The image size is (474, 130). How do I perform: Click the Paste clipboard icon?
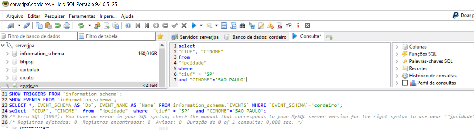(x=48, y=25)
